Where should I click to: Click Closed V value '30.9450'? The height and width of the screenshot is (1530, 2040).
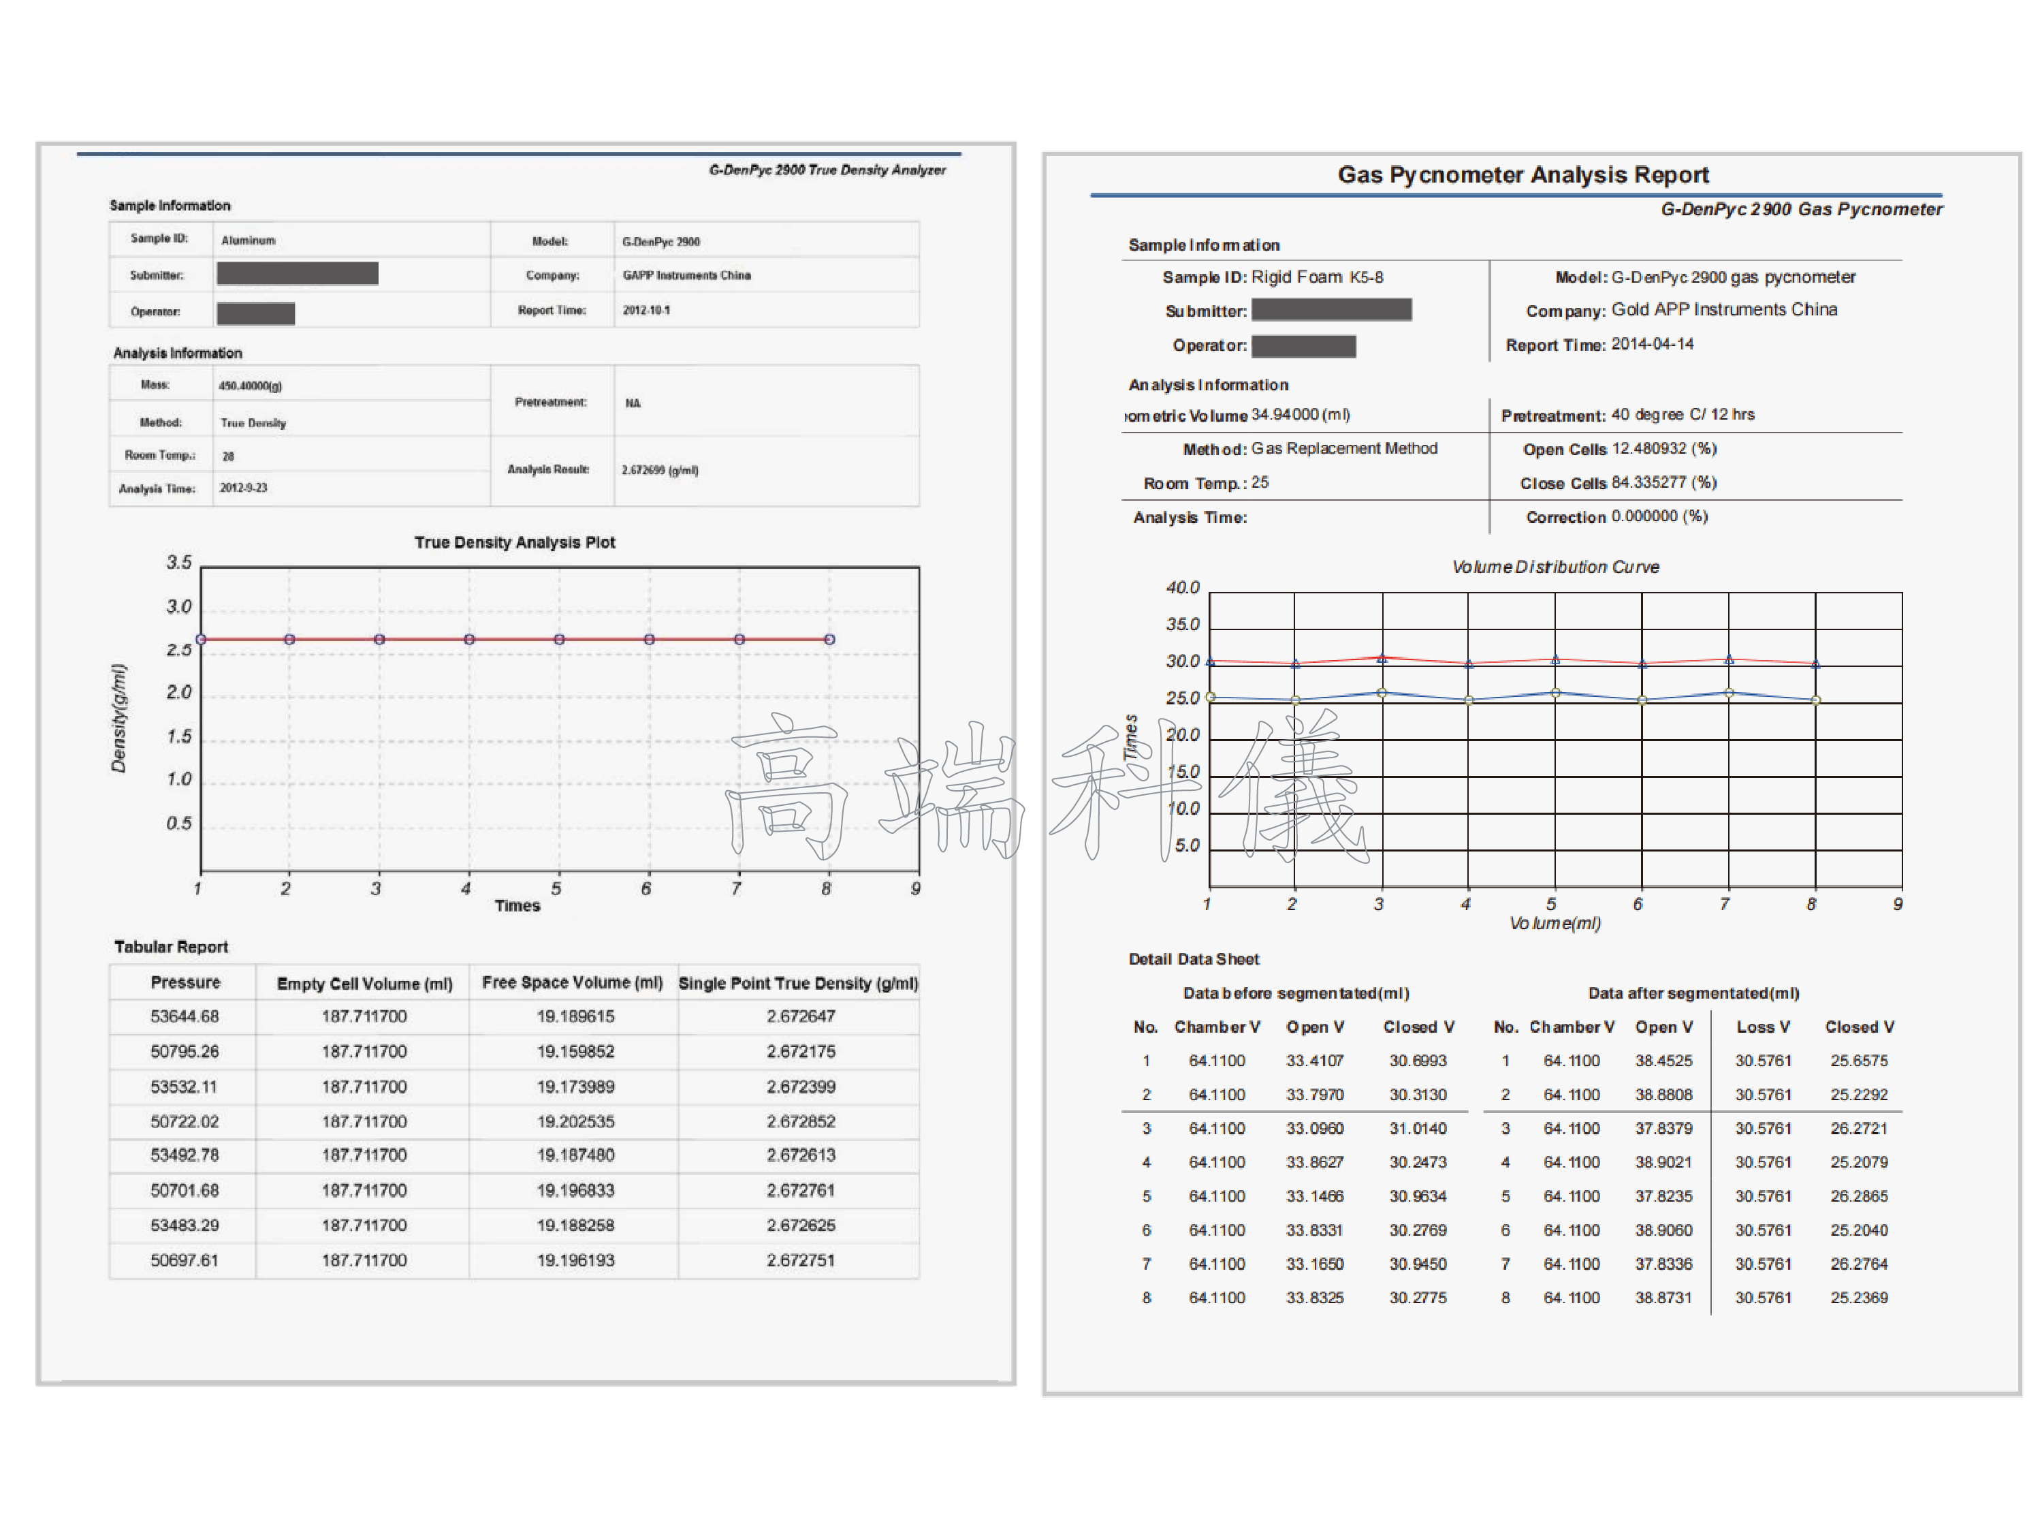tap(1418, 1264)
